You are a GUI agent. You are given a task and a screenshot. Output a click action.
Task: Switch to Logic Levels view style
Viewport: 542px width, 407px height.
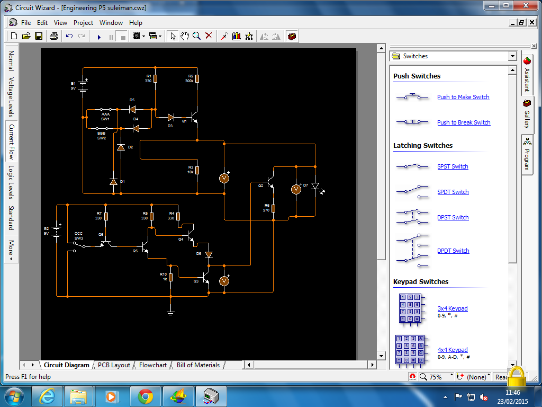[11, 182]
